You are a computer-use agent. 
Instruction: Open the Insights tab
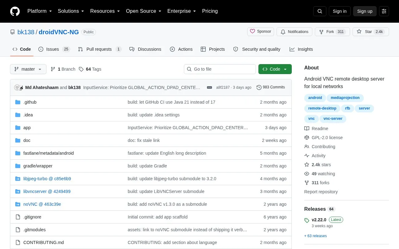301,49
